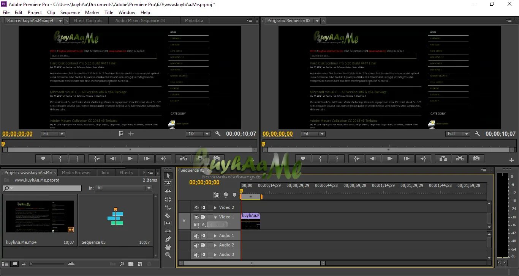Image resolution: width=519 pixels, height=276 pixels.
Task: Mute Audio 3 track speaker
Action: [x=196, y=255]
